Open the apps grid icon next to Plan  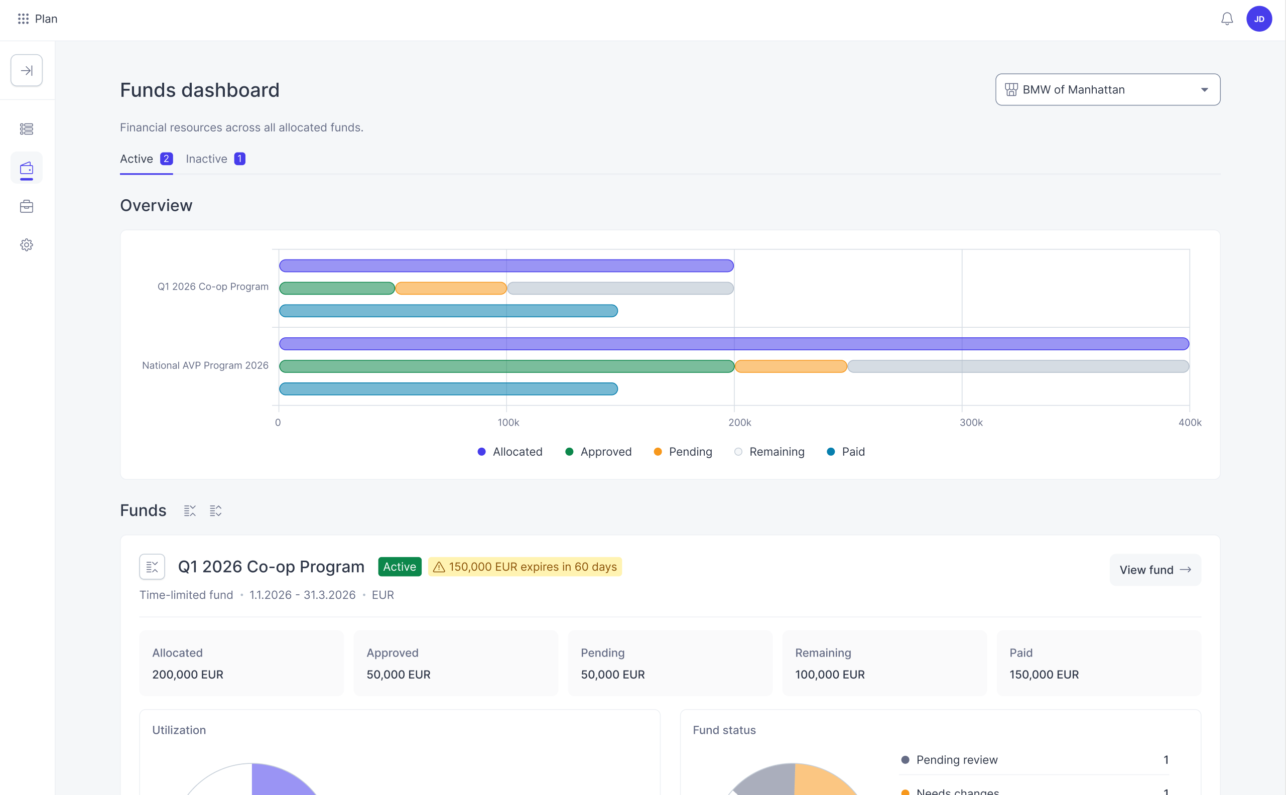(x=23, y=19)
